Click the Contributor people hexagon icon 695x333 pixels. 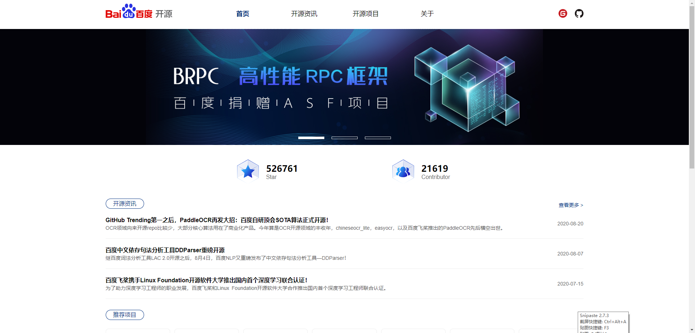[x=403, y=170]
